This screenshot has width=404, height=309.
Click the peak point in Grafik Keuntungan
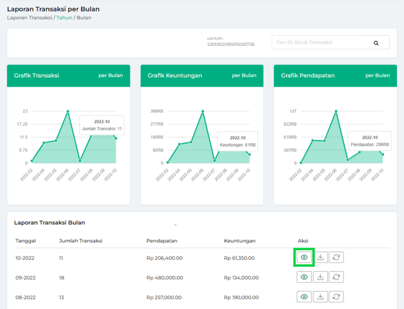tap(203, 111)
